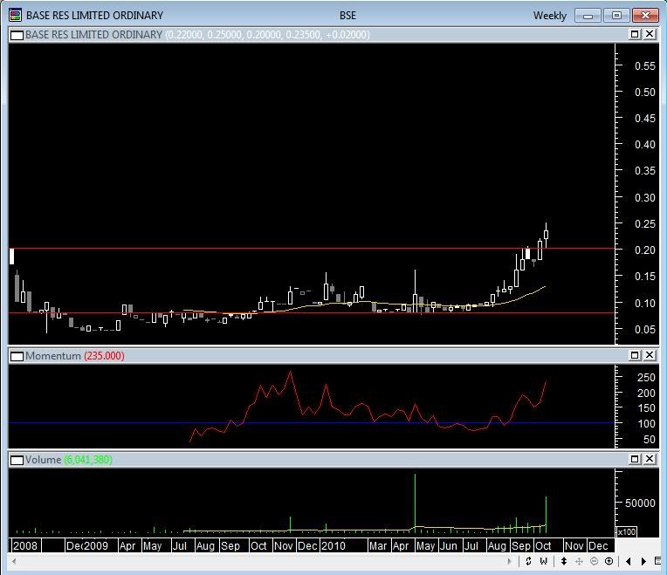Image resolution: width=667 pixels, height=575 pixels.
Task: Click the Volume value 6,041,380
Action: 88,460
